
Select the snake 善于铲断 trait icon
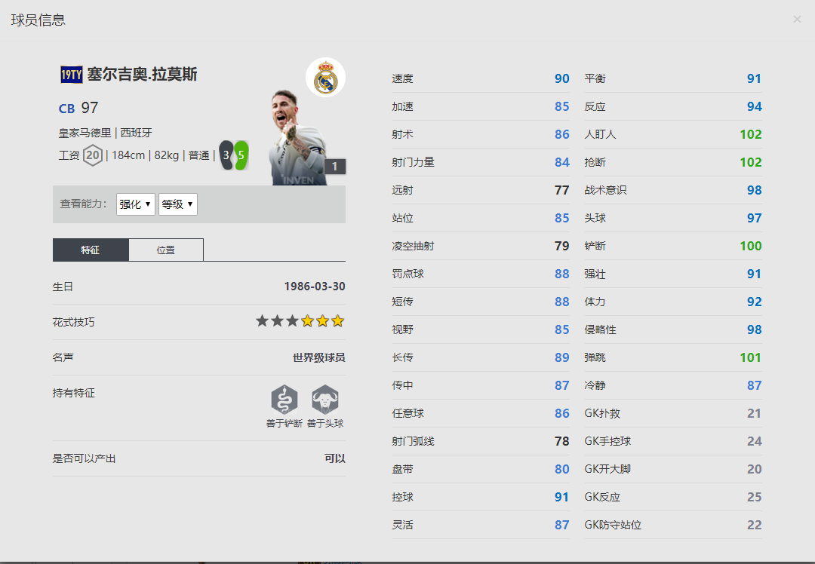pyautogui.click(x=284, y=400)
